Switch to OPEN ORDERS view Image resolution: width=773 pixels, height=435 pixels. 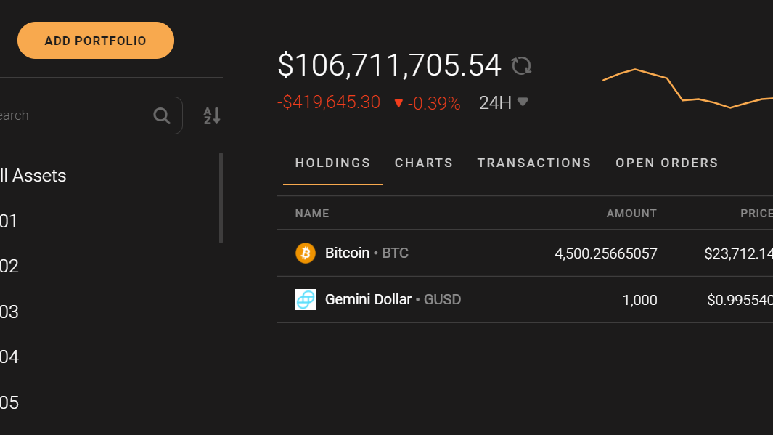[x=666, y=163]
